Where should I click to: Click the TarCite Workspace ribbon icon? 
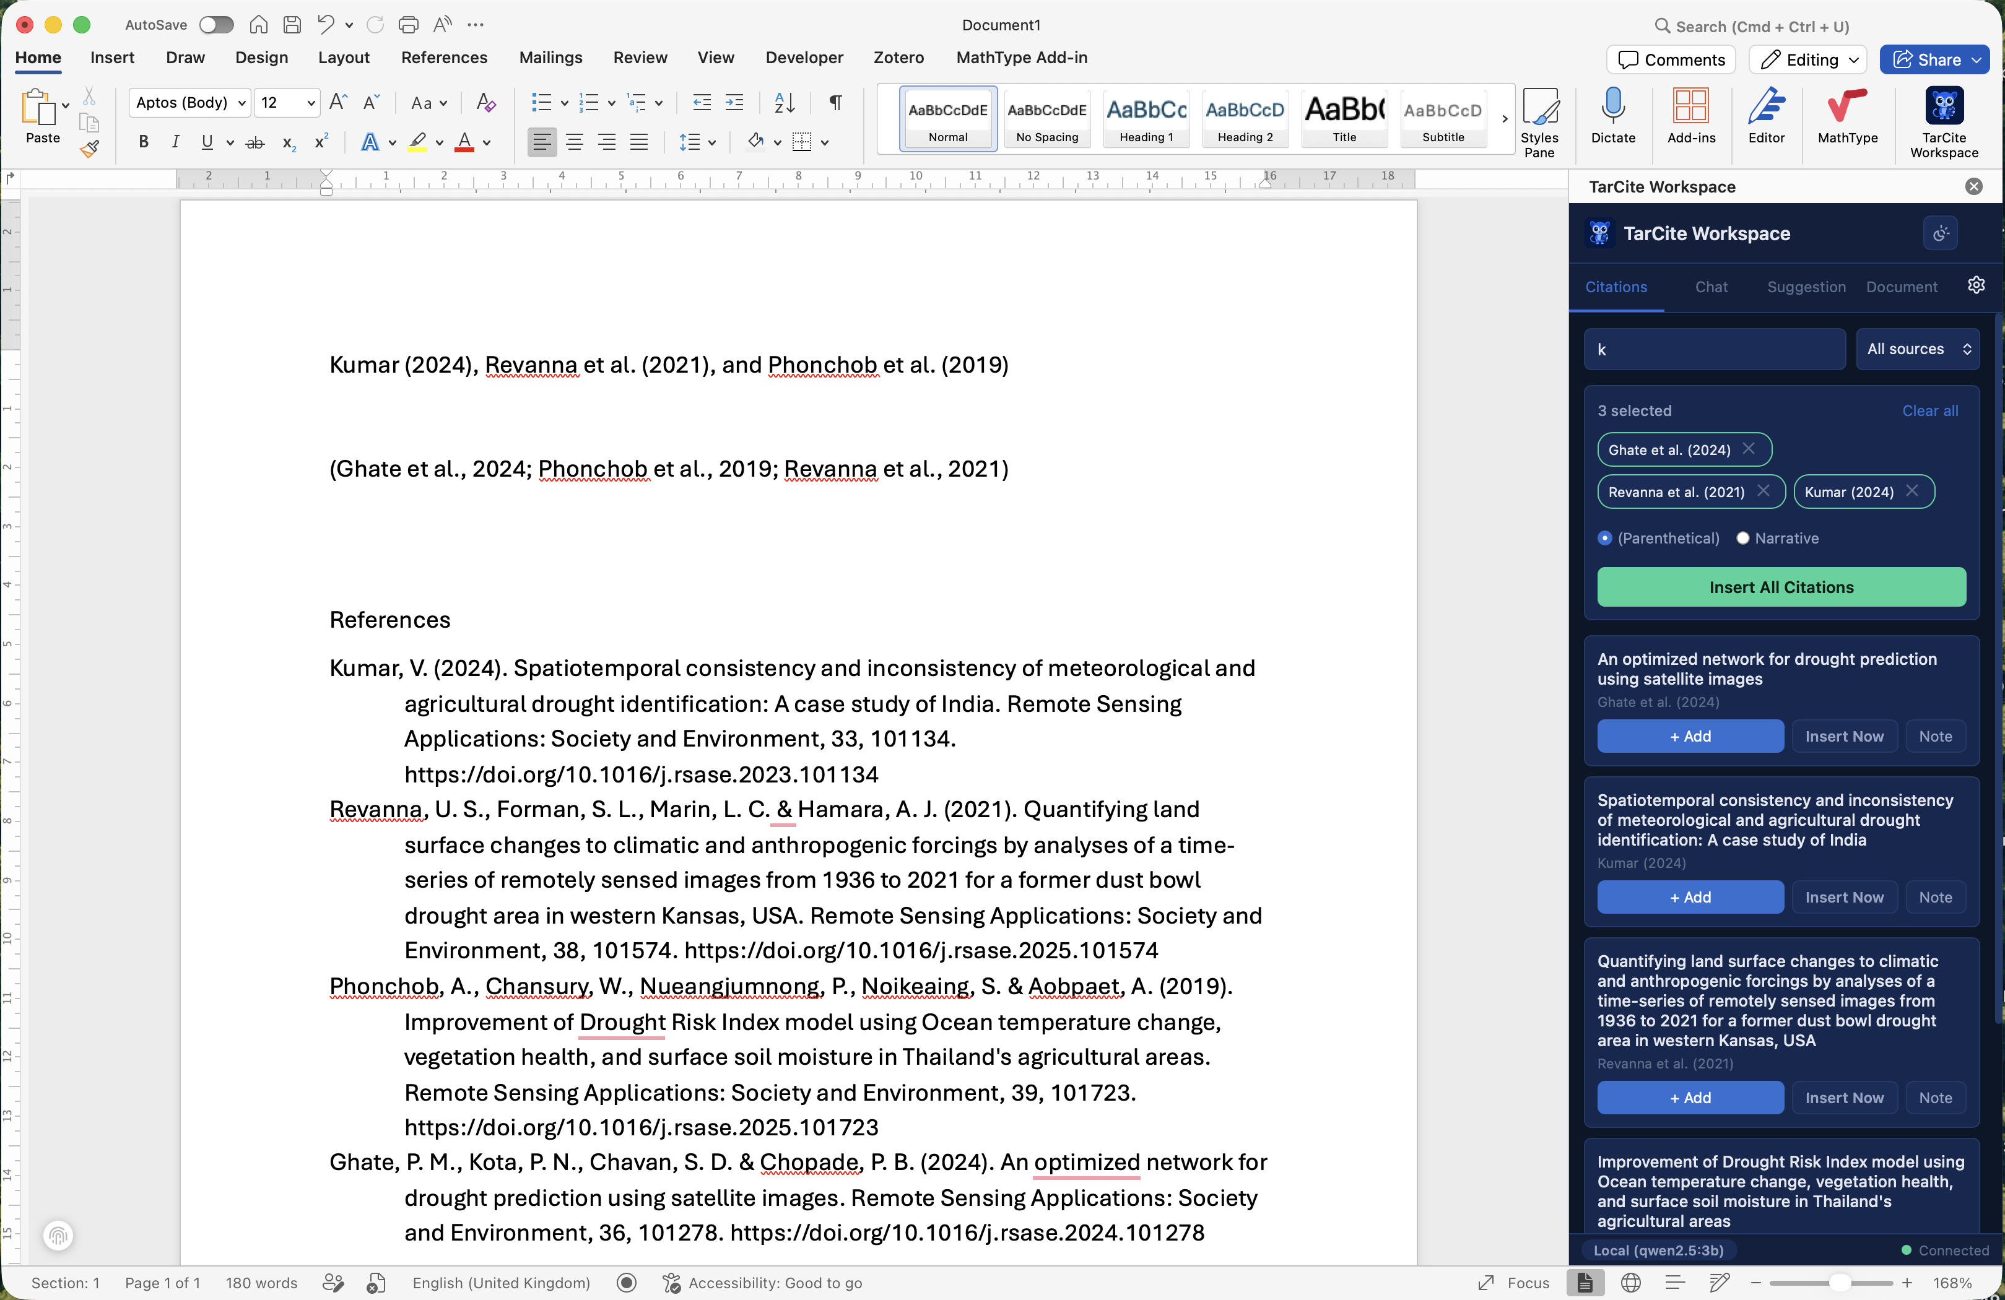[1944, 122]
